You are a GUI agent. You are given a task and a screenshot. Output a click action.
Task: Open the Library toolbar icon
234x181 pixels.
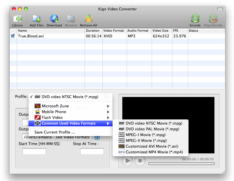[x=18, y=19]
